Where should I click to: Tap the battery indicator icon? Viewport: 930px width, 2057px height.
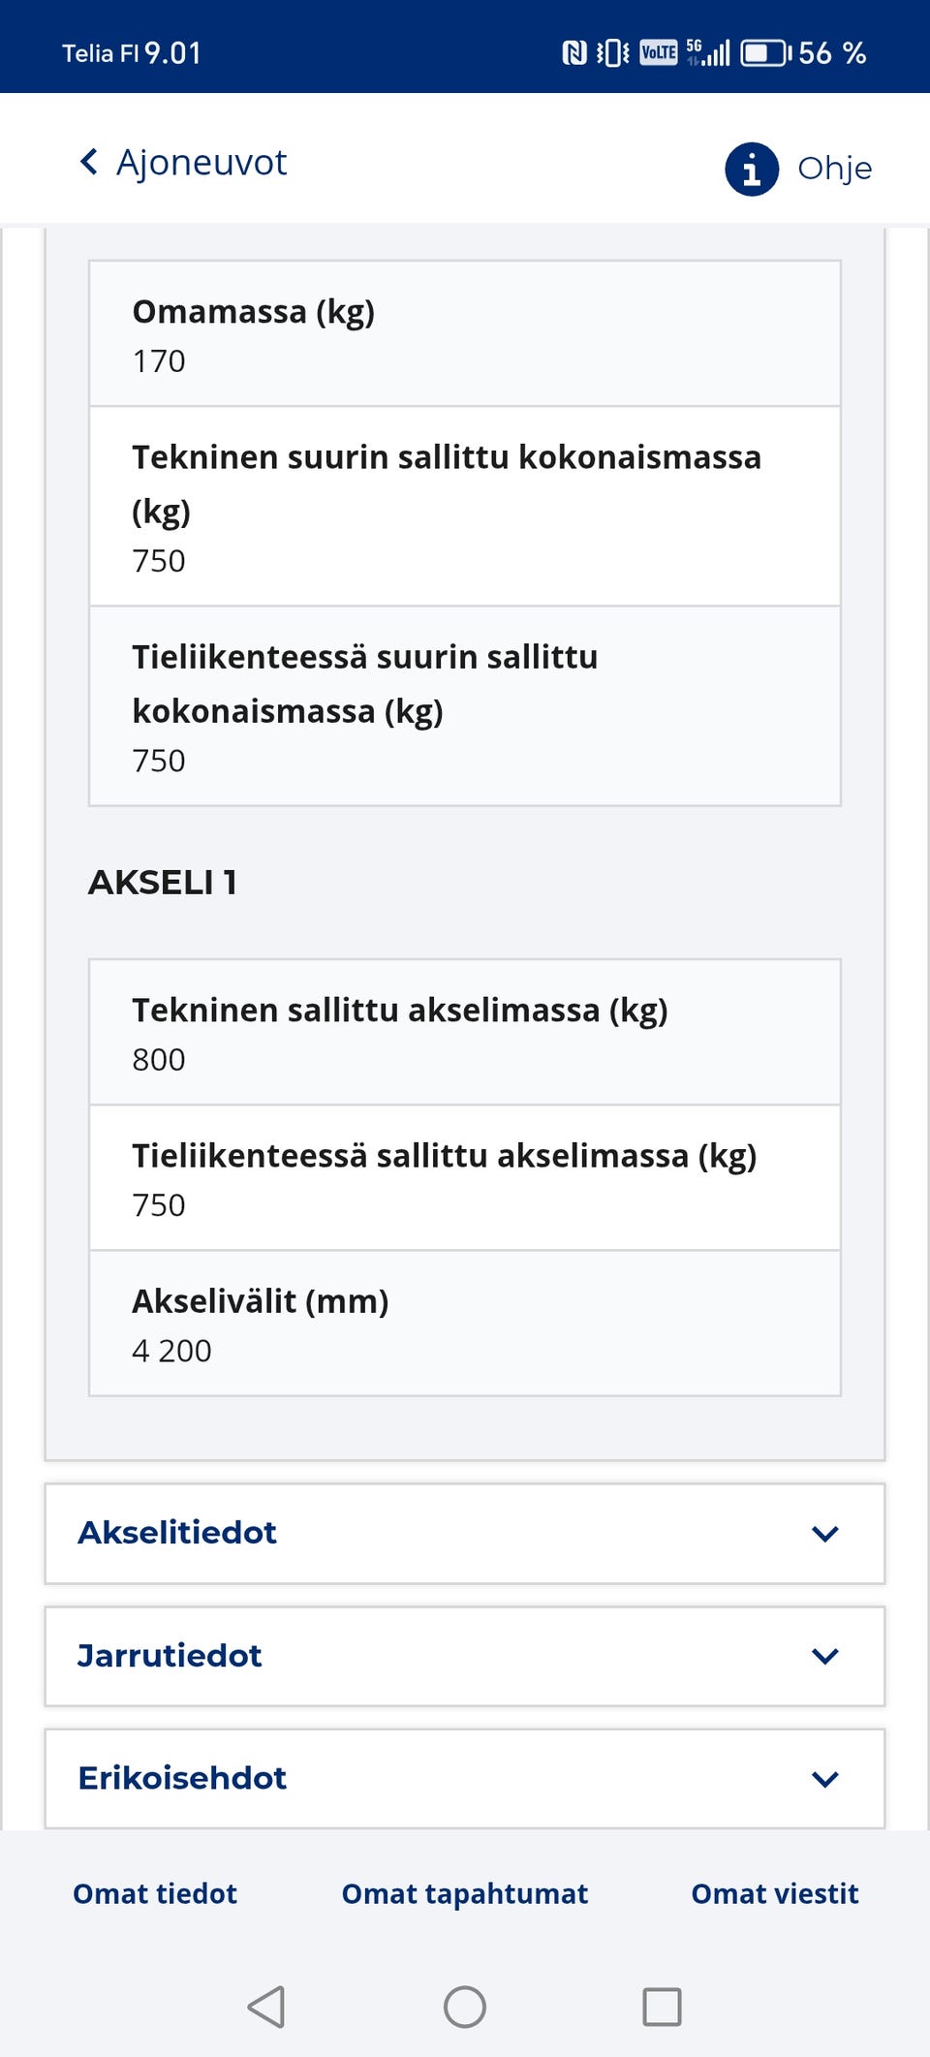point(765,52)
